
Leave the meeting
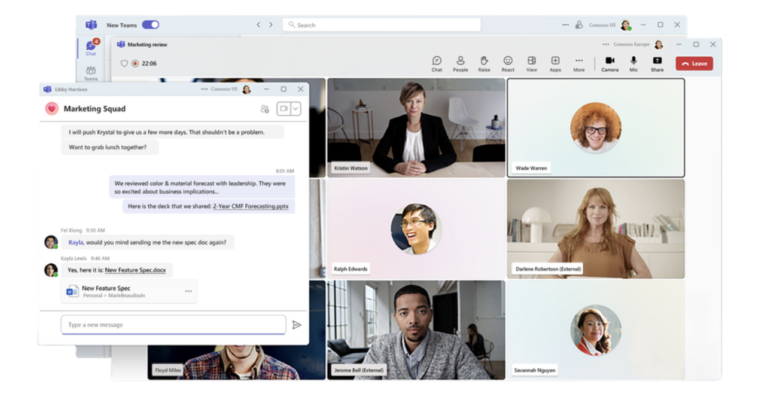click(x=694, y=63)
